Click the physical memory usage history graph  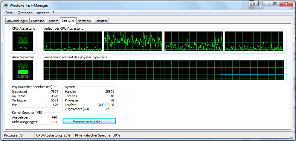click(x=164, y=70)
